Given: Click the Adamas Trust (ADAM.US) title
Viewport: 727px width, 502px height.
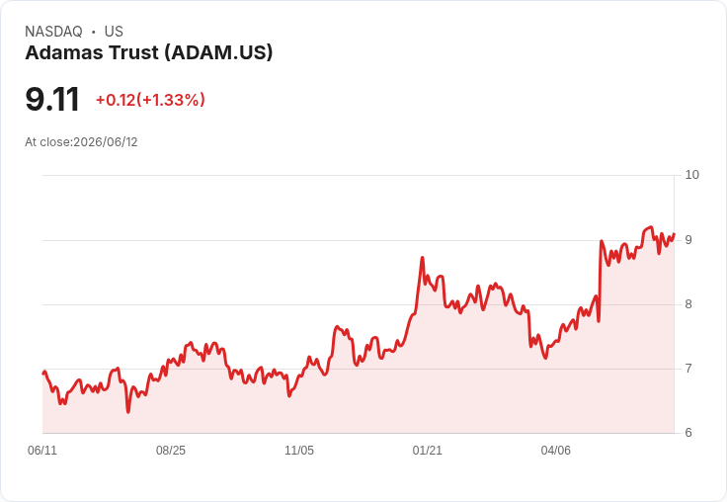Looking at the screenshot, I should point(149,52).
